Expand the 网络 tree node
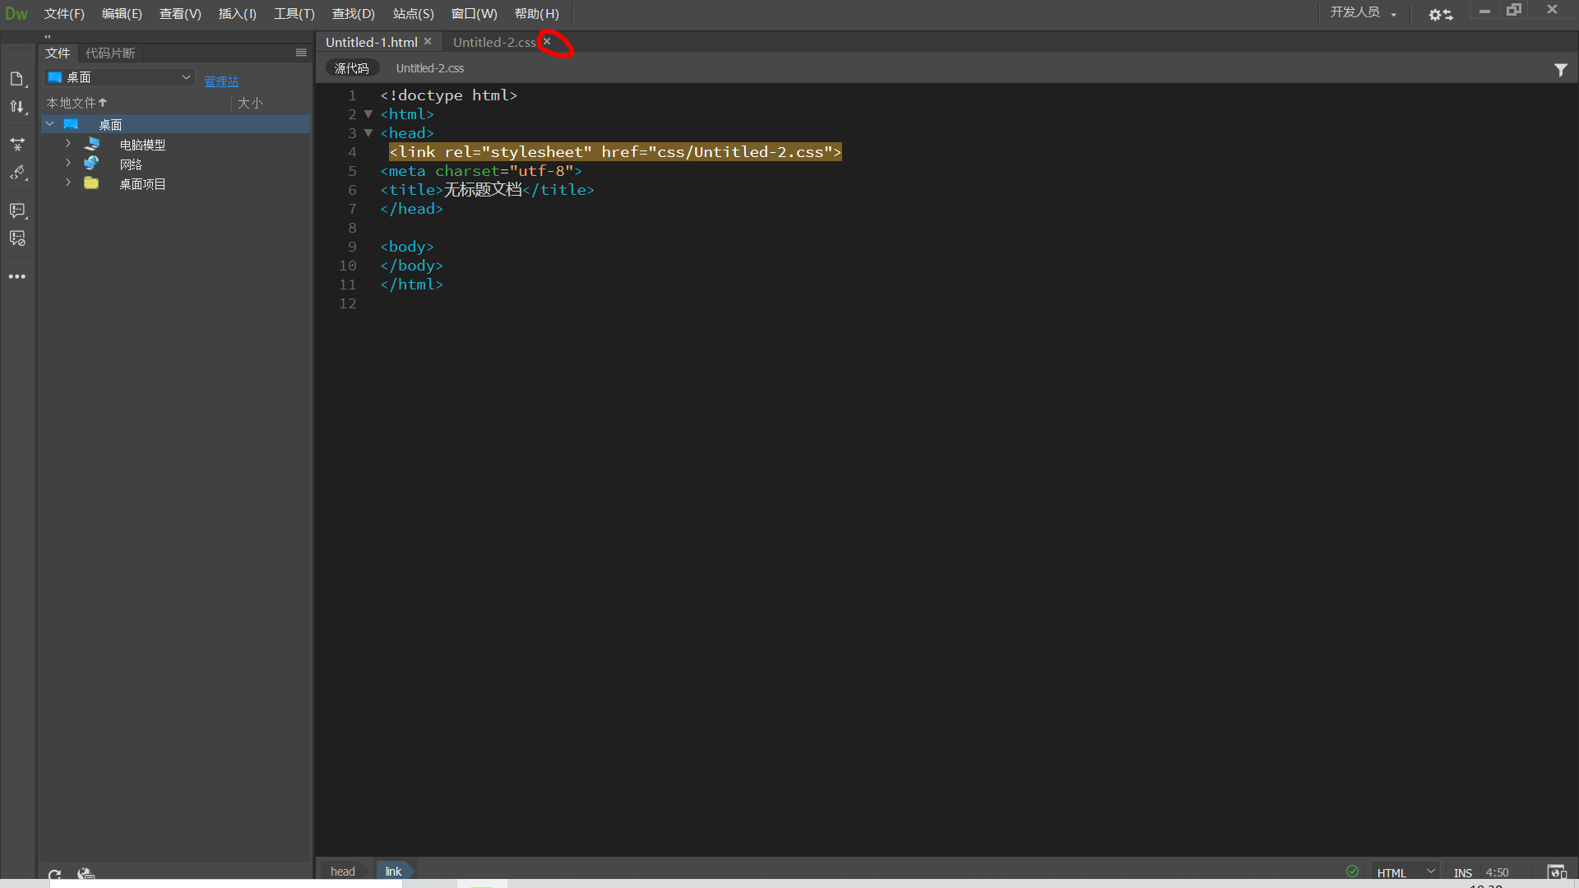This screenshot has width=1579, height=888. point(68,164)
